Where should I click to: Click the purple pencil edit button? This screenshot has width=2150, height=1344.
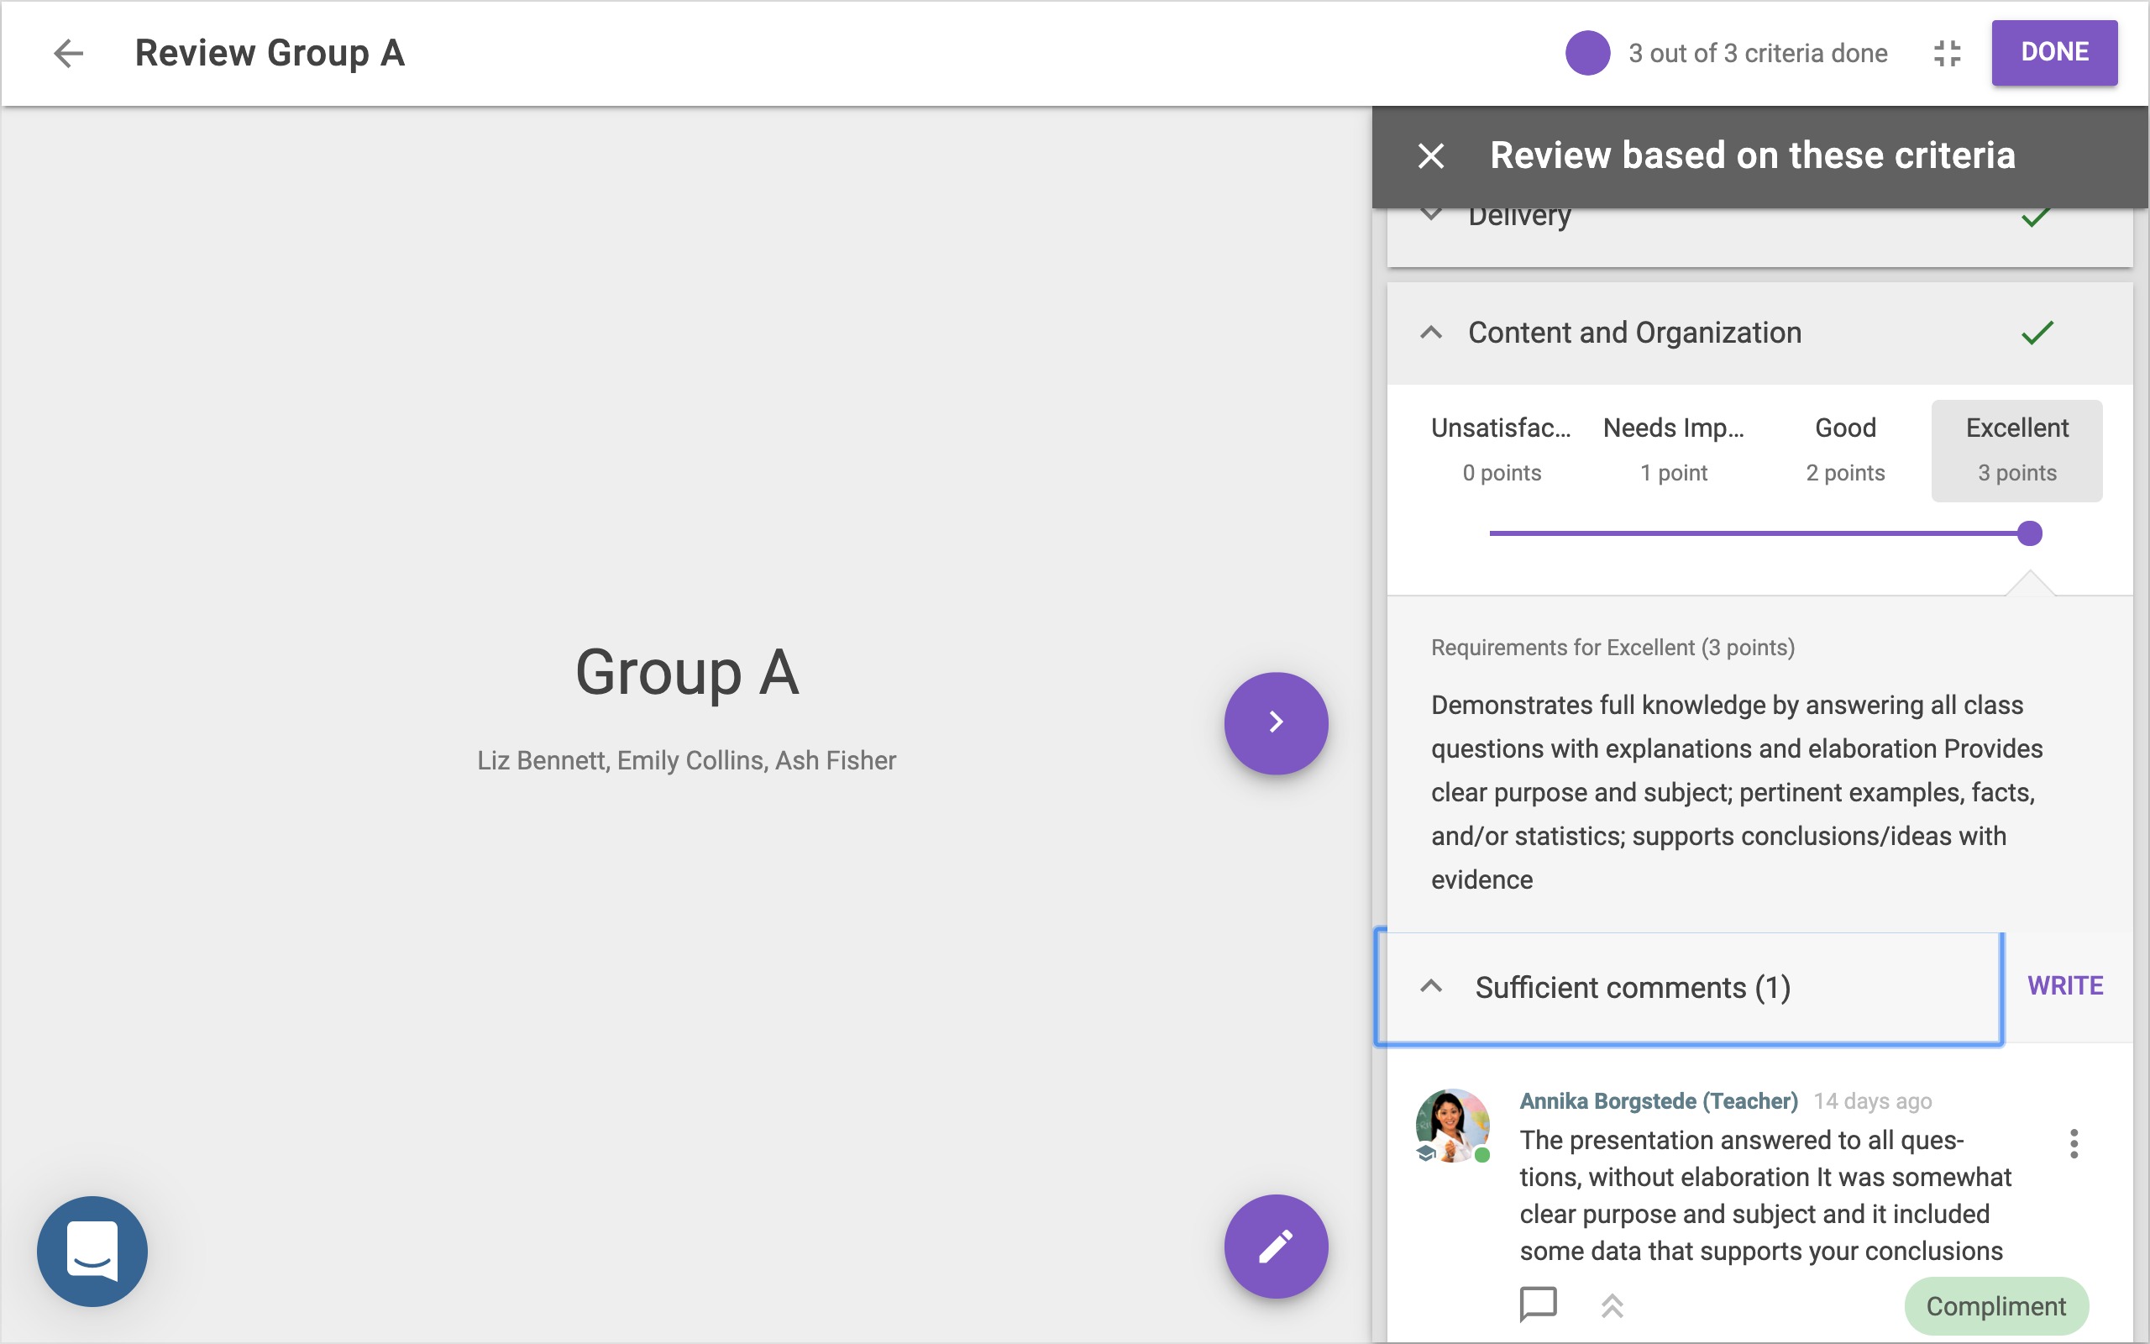[1275, 1247]
